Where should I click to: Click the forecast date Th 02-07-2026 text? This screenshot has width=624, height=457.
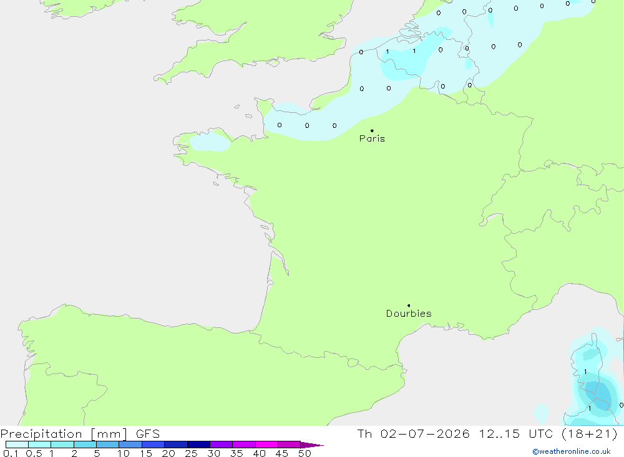click(x=413, y=433)
